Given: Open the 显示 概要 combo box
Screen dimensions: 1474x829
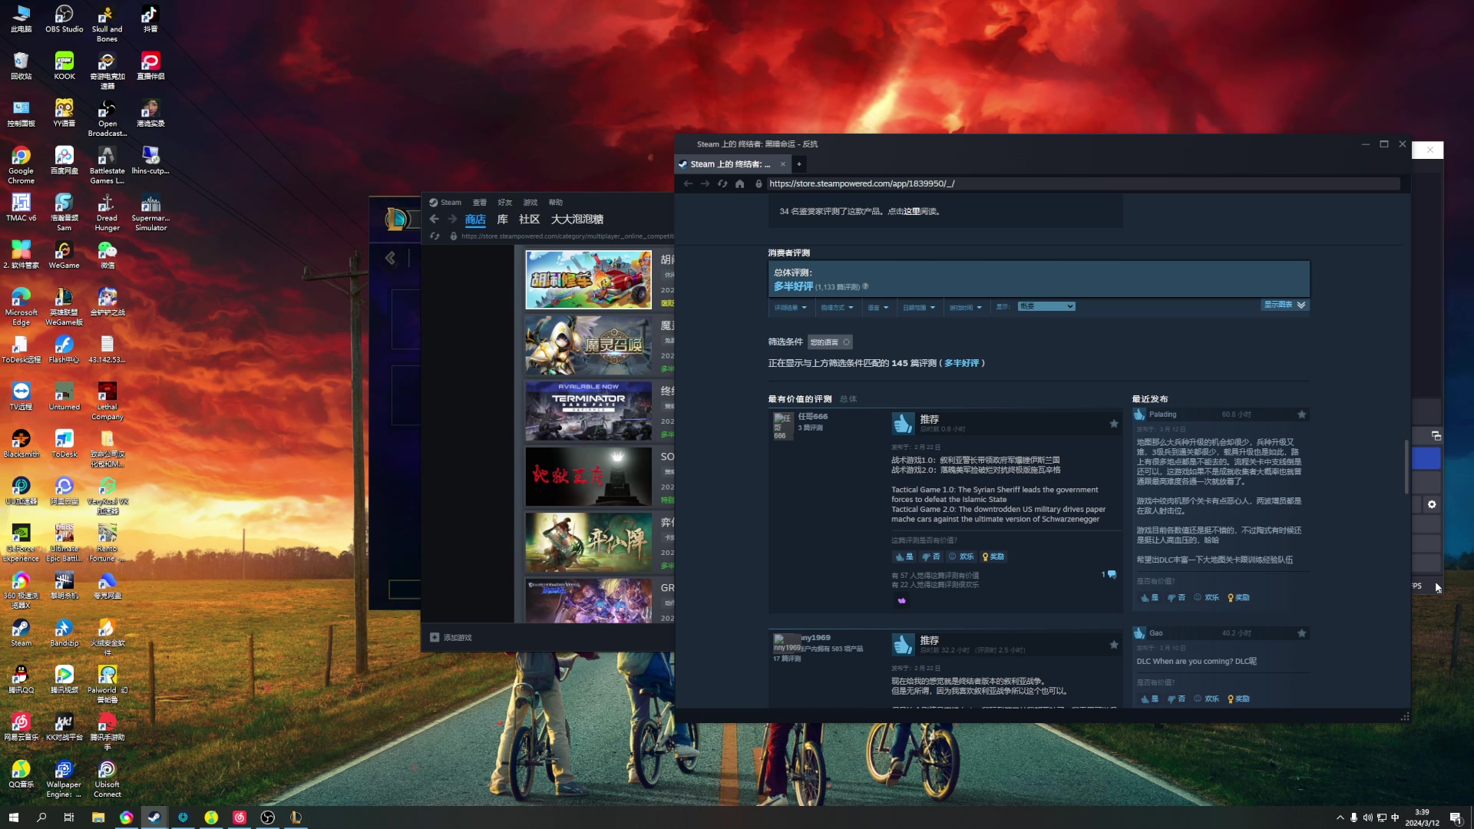Looking at the screenshot, I should point(1046,306).
